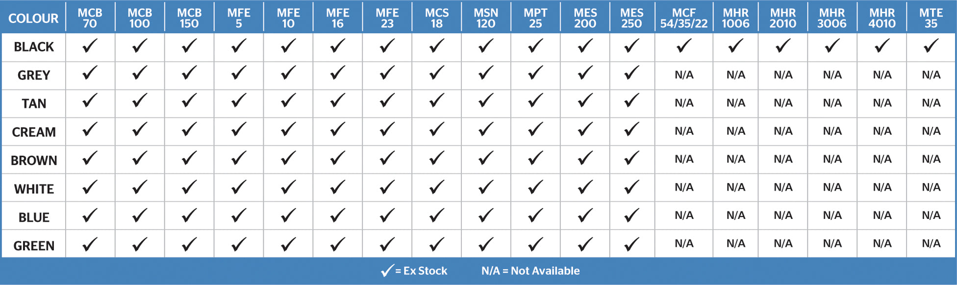Image resolution: width=957 pixels, height=285 pixels.
Task: Click the Cream row checkmark under MES 250
Action: point(631,130)
